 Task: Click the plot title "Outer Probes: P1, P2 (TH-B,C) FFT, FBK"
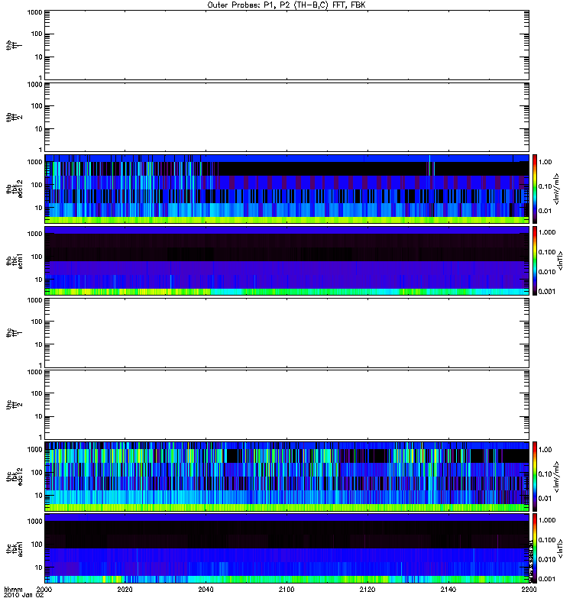point(286,5)
